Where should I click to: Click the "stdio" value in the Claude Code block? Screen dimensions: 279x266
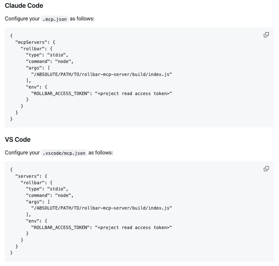click(58, 55)
